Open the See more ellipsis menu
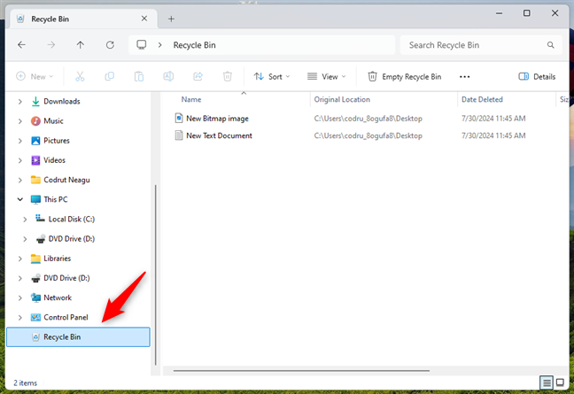The width and height of the screenshot is (574, 394). [464, 77]
